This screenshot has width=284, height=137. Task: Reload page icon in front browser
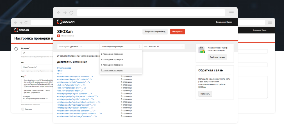tap(71, 13)
